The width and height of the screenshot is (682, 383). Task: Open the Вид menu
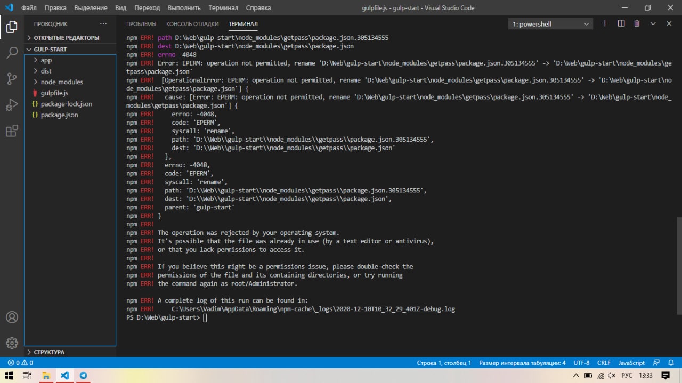click(x=121, y=8)
